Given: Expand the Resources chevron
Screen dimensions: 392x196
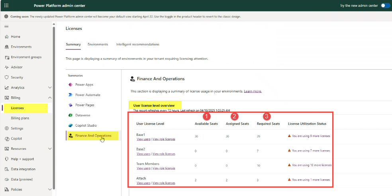Looking at the screenshot, I should pos(50,149).
